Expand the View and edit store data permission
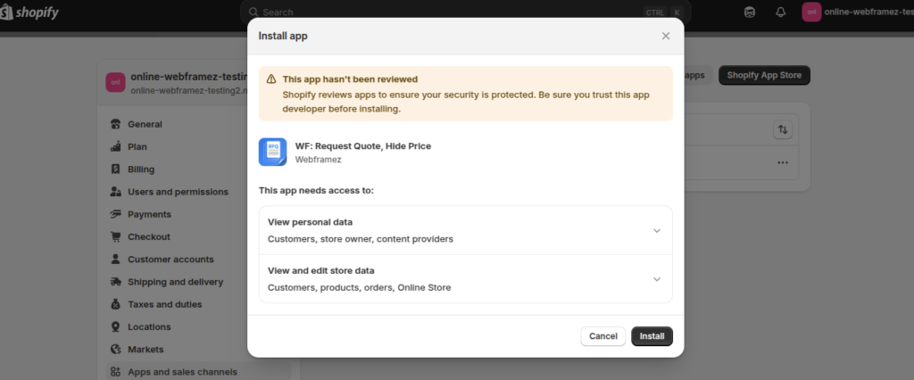The height and width of the screenshot is (380, 914). 466,278
